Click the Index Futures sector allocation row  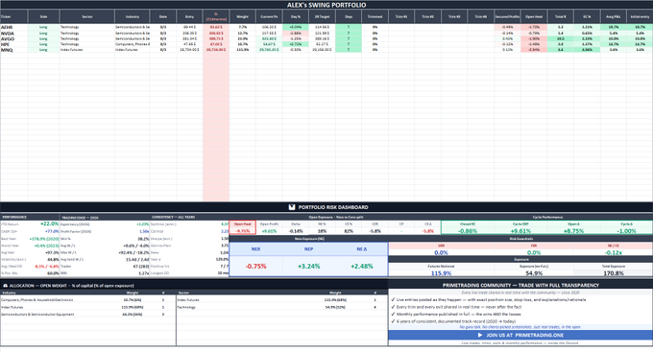point(282,299)
